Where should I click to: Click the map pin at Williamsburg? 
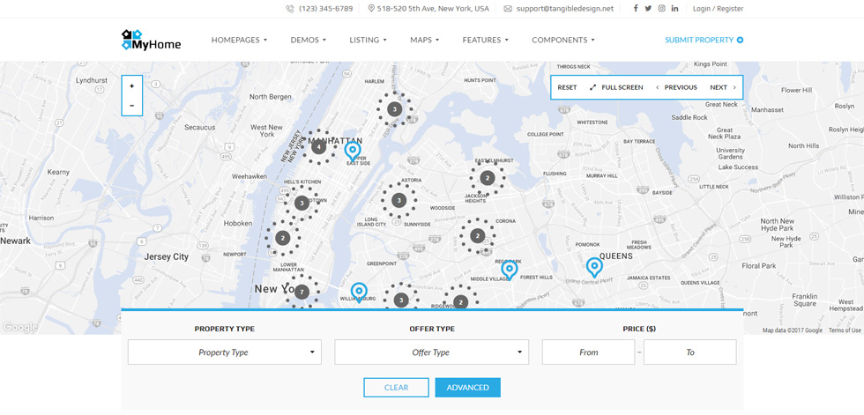click(x=359, y=293)
